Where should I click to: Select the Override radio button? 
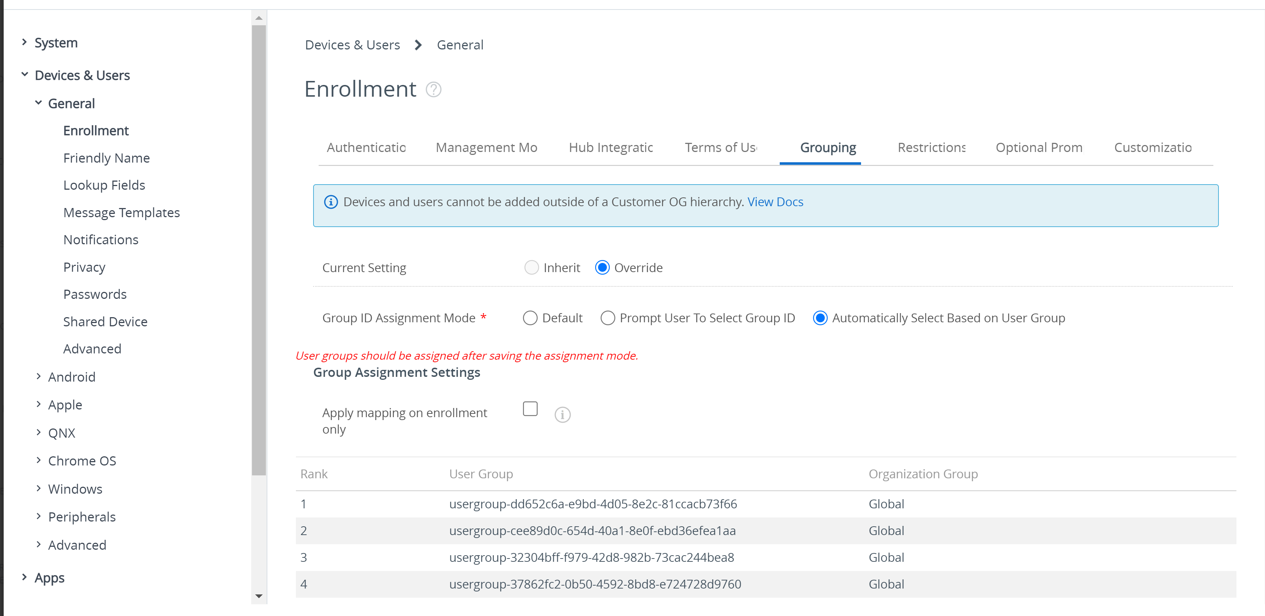pos(602,268)
